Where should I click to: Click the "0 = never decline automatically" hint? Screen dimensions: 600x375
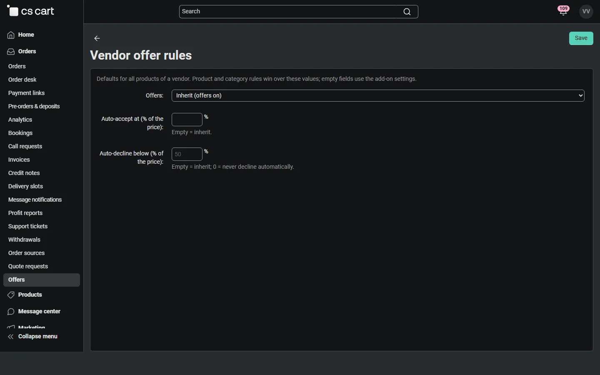click(254, 167)
